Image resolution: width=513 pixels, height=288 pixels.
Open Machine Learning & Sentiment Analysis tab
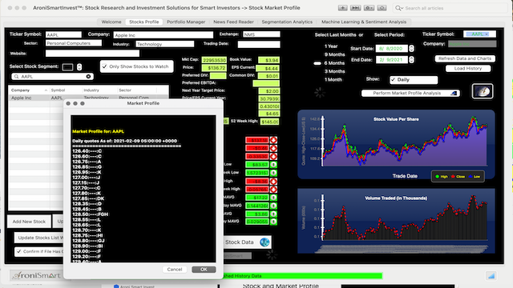pyautogui.click(x=364, y=22)
